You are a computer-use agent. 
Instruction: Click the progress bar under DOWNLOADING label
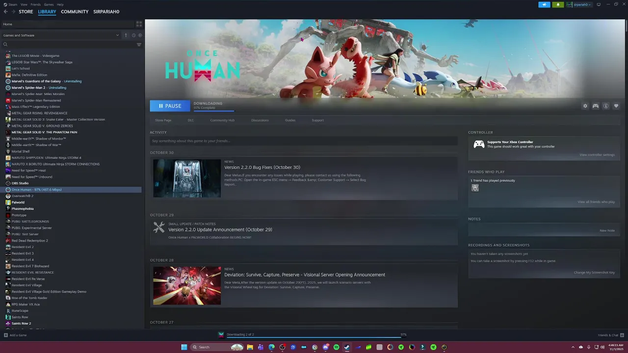click(213, 111)
